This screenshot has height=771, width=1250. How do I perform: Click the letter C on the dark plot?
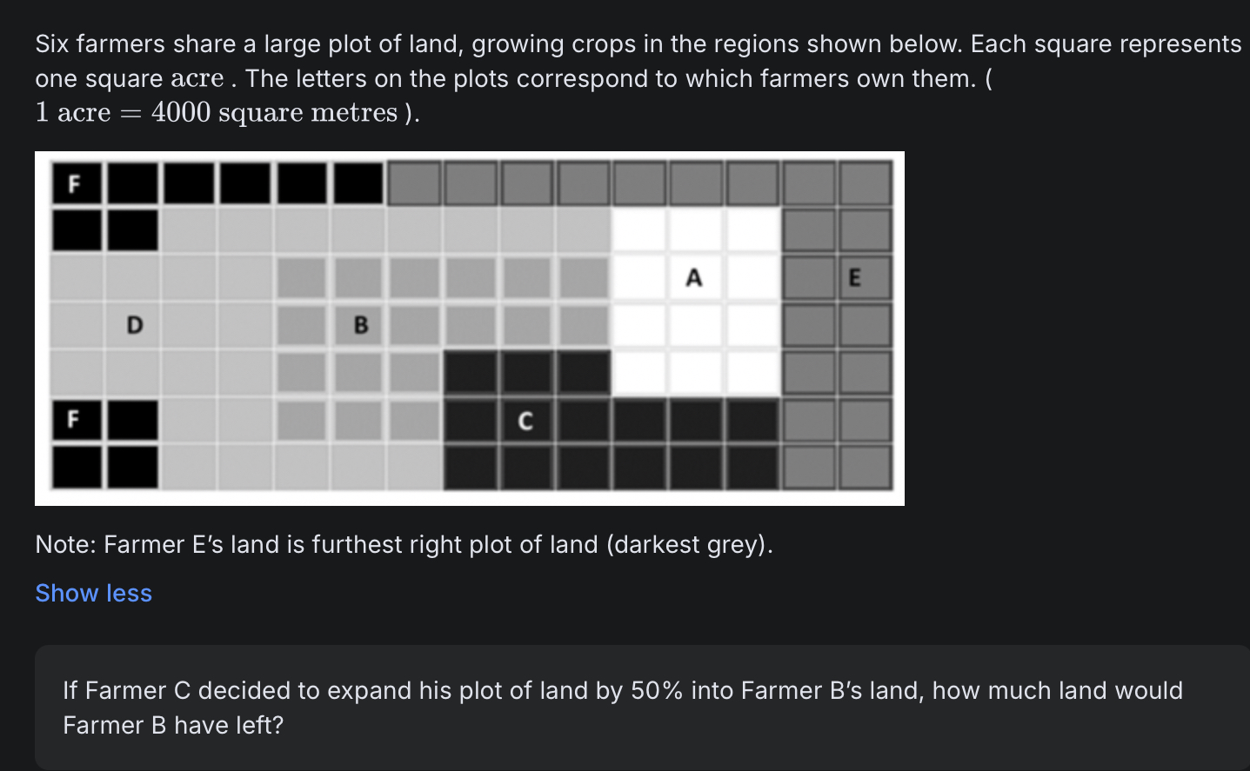525,422
